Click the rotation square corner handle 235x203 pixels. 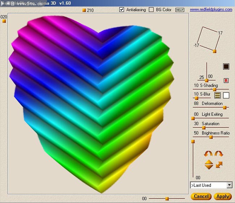pyautogui.click(x=214, y=51)
